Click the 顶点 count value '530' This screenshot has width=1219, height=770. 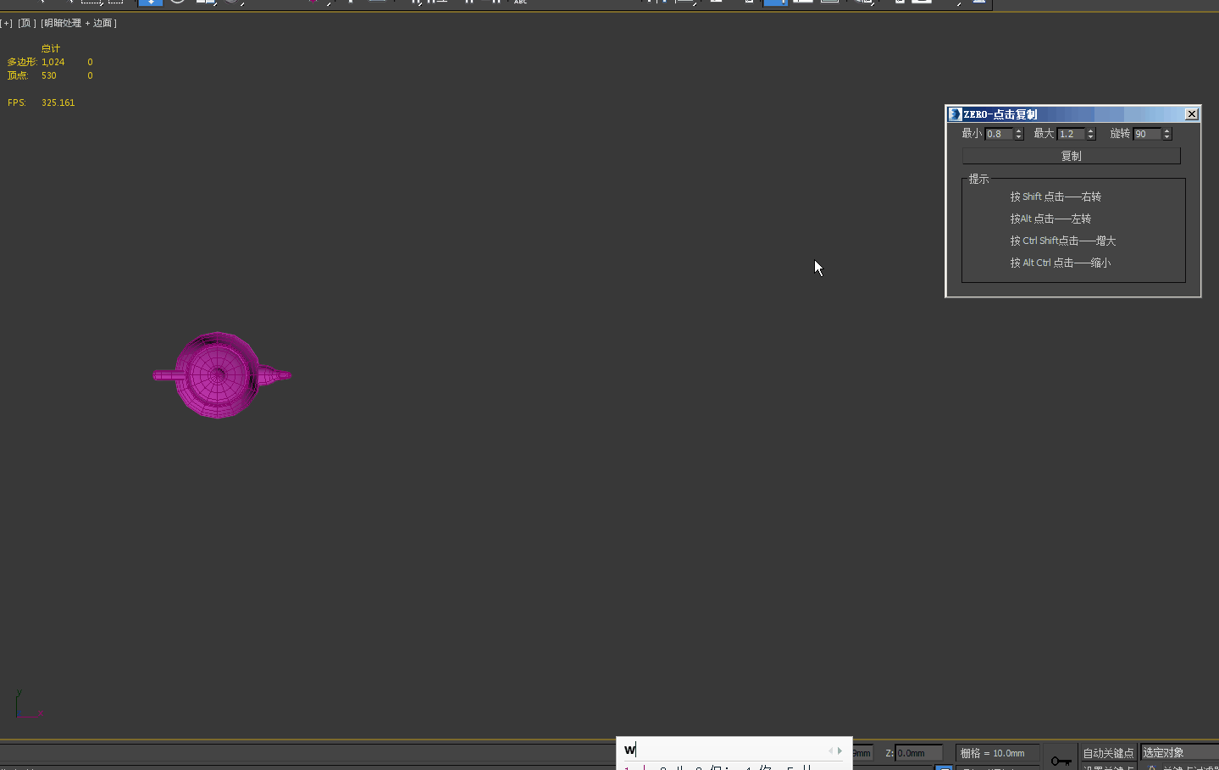click(49, 75)
